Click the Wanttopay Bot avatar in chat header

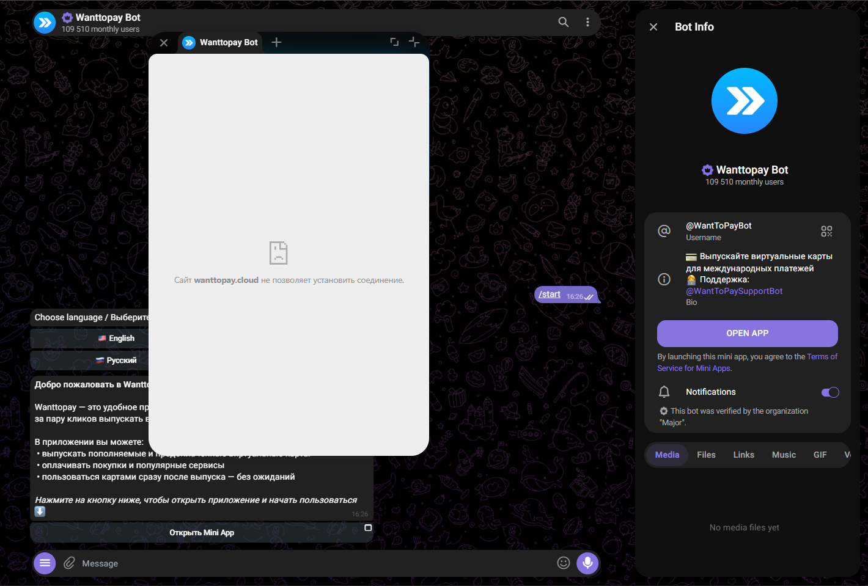tap(45, 23)
